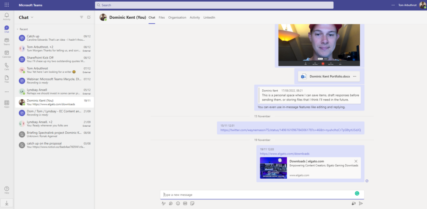This screenshot has width=427, height=209.
Task: Dismiss the elgato link preview card
Action: 356,161
